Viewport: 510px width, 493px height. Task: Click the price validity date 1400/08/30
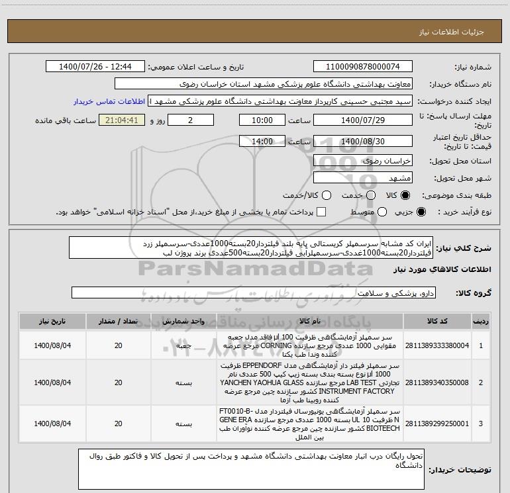[x=363, y=141]
